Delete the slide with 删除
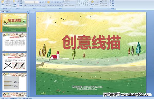This screenshot has height=99, width=154. pyautogui.click(x=20, y=5)
